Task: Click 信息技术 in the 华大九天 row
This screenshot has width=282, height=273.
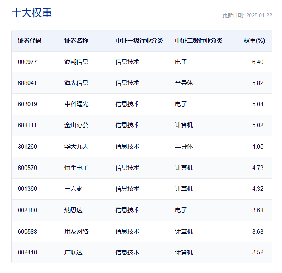Action: click(x=127, y=147)
